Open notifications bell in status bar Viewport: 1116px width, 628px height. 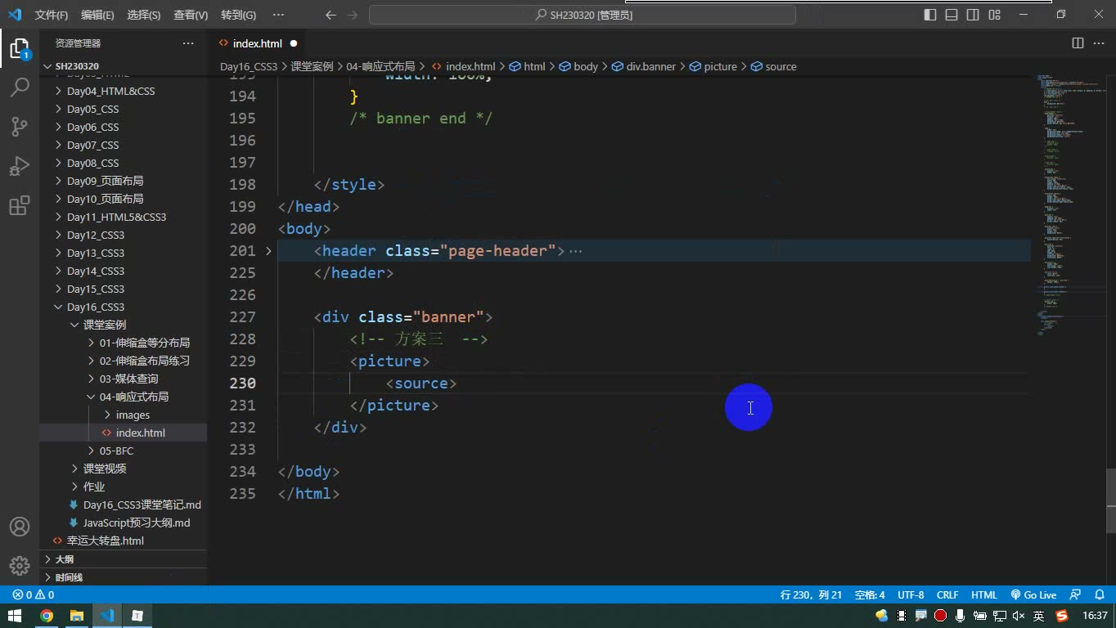click(x=1098, y=595)
